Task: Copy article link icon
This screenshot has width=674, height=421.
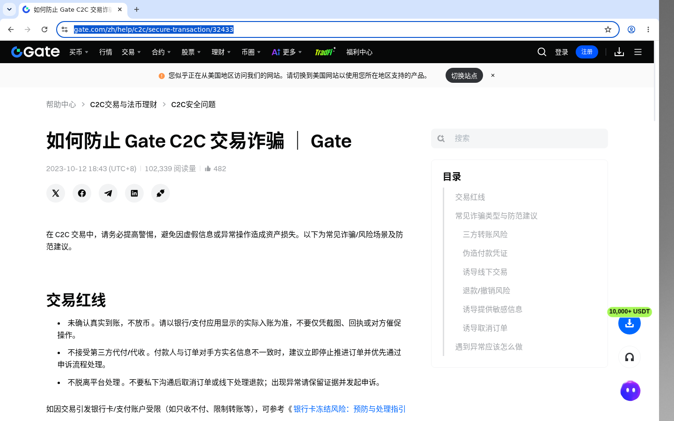Action: [x=161, y=193]
